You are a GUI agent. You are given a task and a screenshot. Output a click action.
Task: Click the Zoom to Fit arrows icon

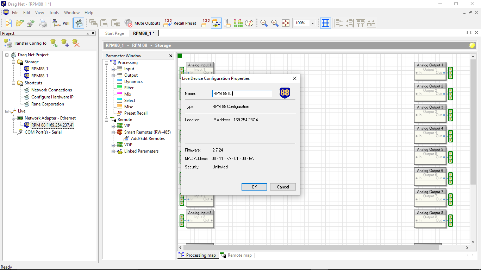click(286, 23)
